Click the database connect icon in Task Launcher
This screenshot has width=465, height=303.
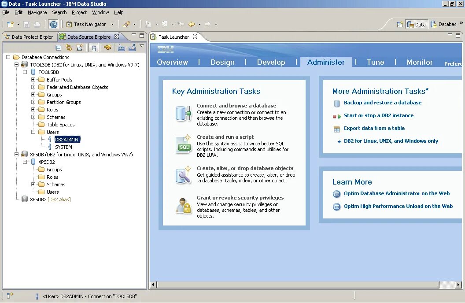click(183, 114)
